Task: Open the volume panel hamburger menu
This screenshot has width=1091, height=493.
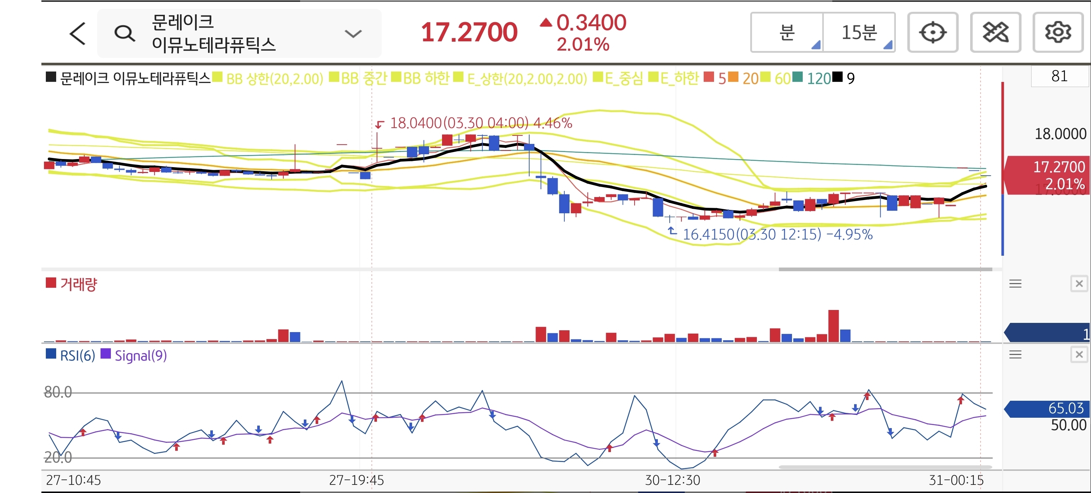Action: (1015, 284)
